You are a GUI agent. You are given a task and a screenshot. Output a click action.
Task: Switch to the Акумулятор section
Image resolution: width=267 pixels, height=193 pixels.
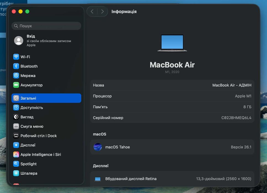click(46, 85)
